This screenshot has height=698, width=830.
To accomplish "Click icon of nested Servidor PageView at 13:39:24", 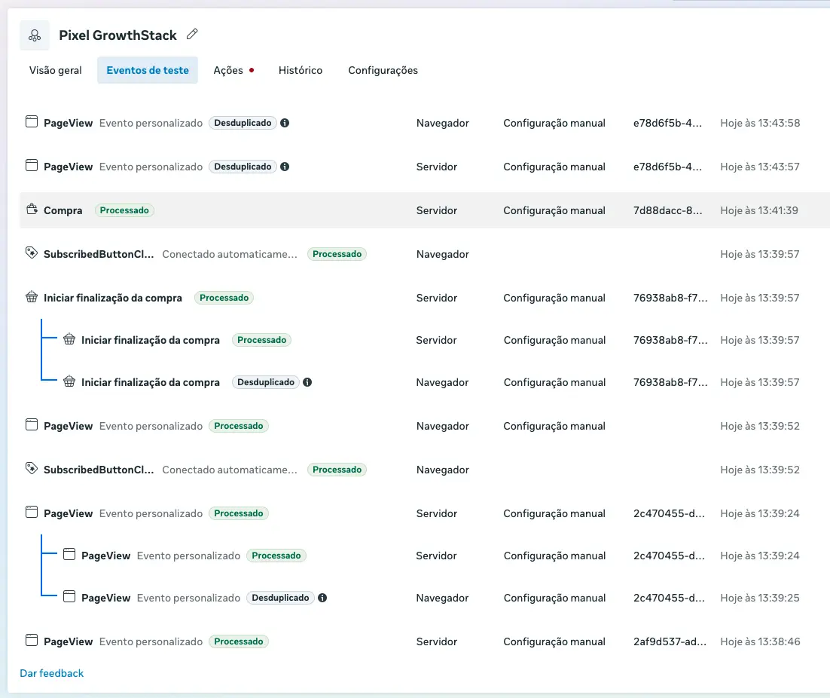I will click(x=69, y=555).
